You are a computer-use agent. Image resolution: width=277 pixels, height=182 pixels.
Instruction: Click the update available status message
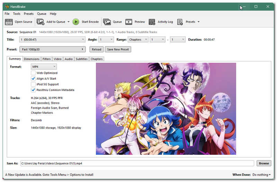click(x=49, y=175)
